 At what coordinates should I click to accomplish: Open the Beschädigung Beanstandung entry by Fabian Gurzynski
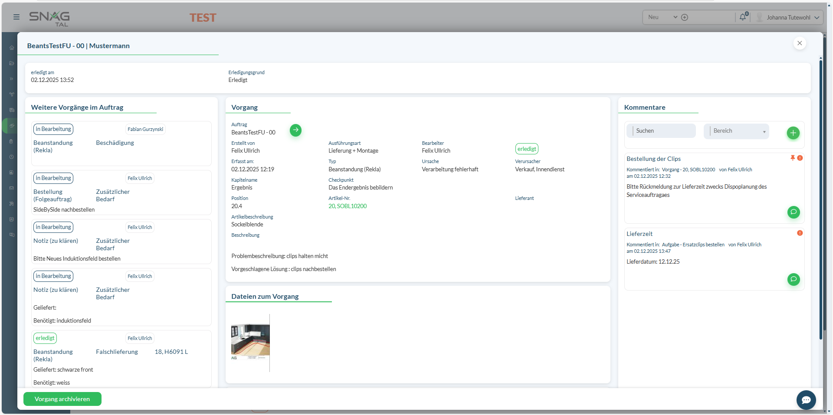[x=121, y=144]
